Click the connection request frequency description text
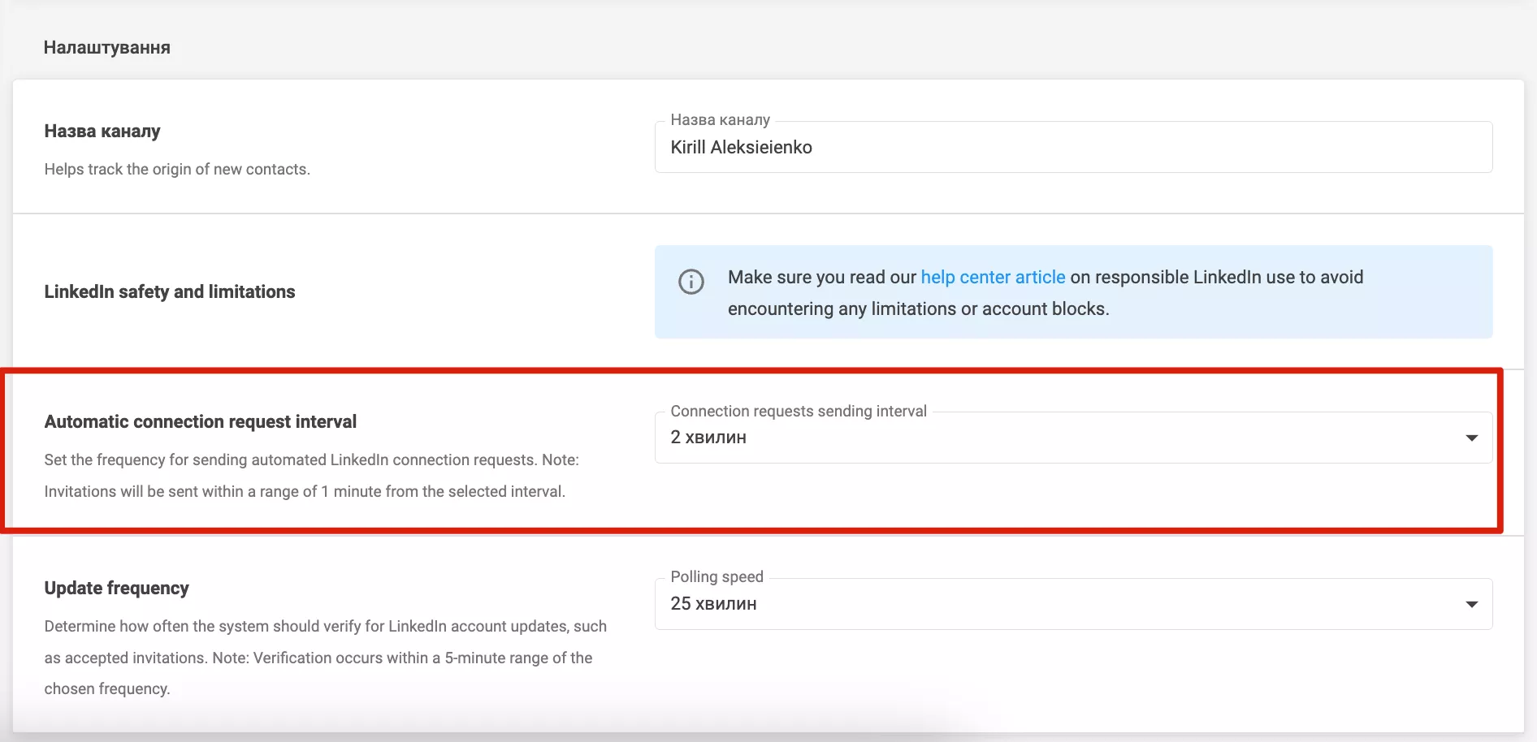Viewport: 1537px width, 742px height. coord(312,475)
